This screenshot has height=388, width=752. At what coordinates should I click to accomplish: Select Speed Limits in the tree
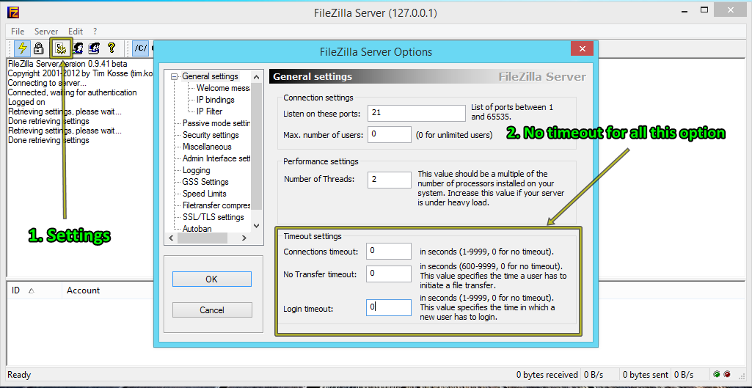point(204,194)
